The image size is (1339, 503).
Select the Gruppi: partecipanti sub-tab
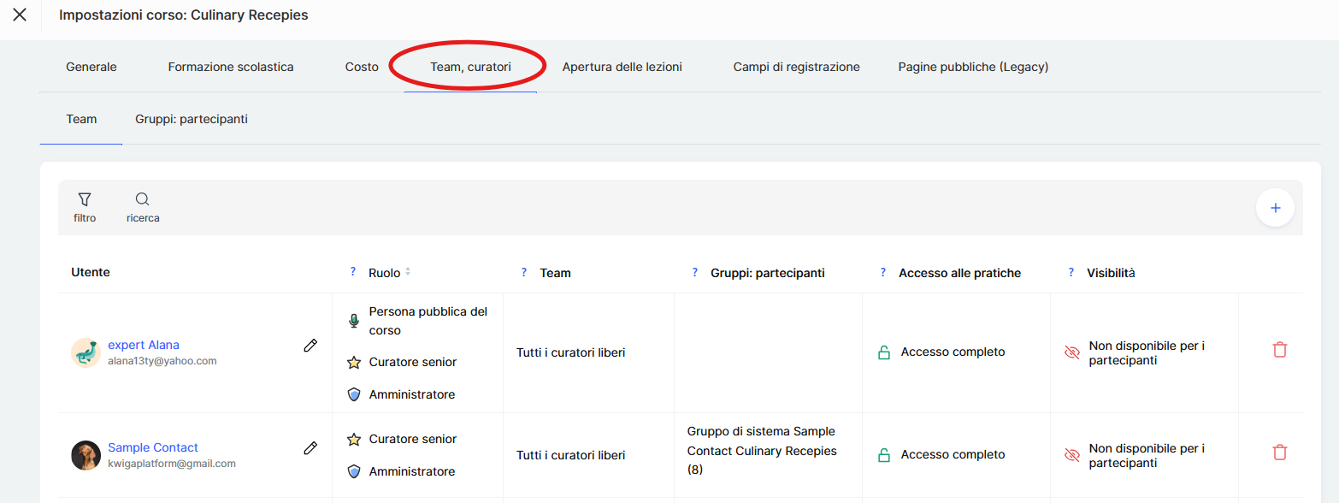(x=192, y=119)
